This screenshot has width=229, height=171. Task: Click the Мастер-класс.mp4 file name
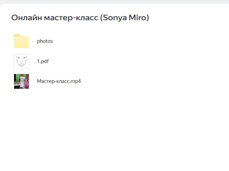(x=59, y=81)
